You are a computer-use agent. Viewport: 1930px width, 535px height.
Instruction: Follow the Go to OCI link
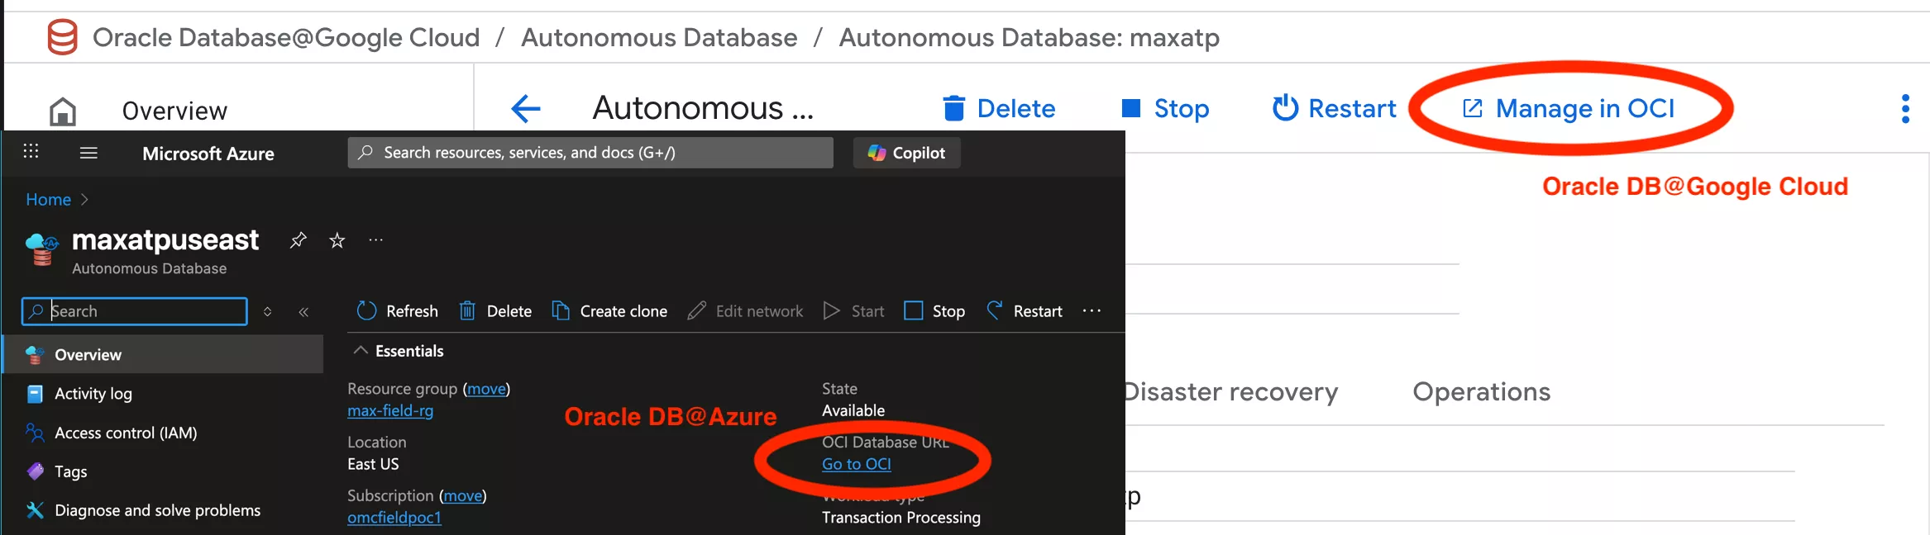point(856,464)
